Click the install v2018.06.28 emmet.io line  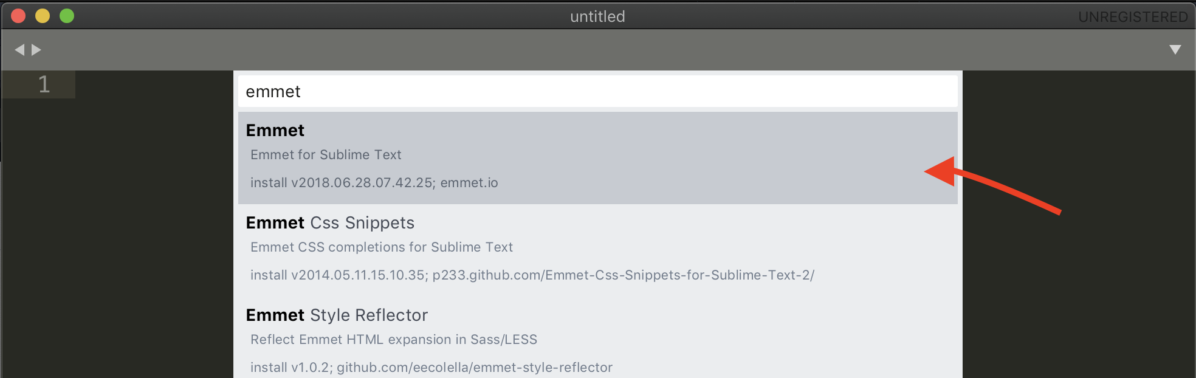pyautogui.click(x=374, y=183)
